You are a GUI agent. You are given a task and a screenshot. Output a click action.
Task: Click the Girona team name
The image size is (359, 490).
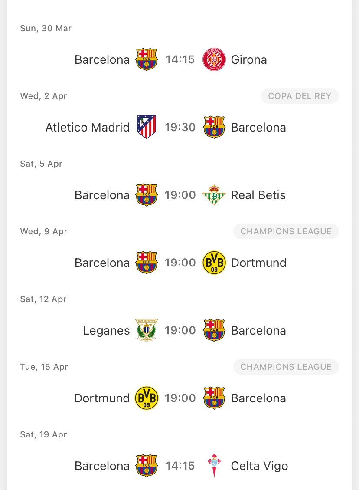click(x=249, y=59)
